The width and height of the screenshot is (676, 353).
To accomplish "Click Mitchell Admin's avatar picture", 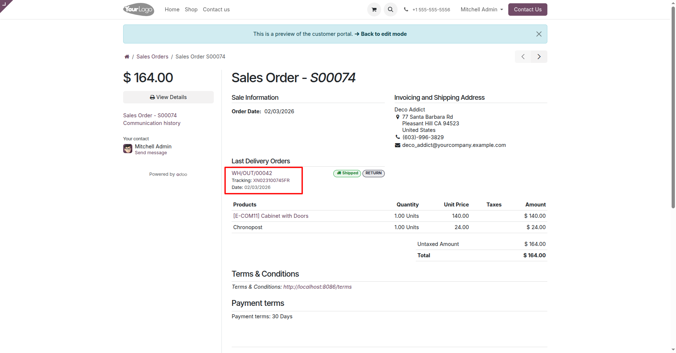I will (x=128, y=149).
